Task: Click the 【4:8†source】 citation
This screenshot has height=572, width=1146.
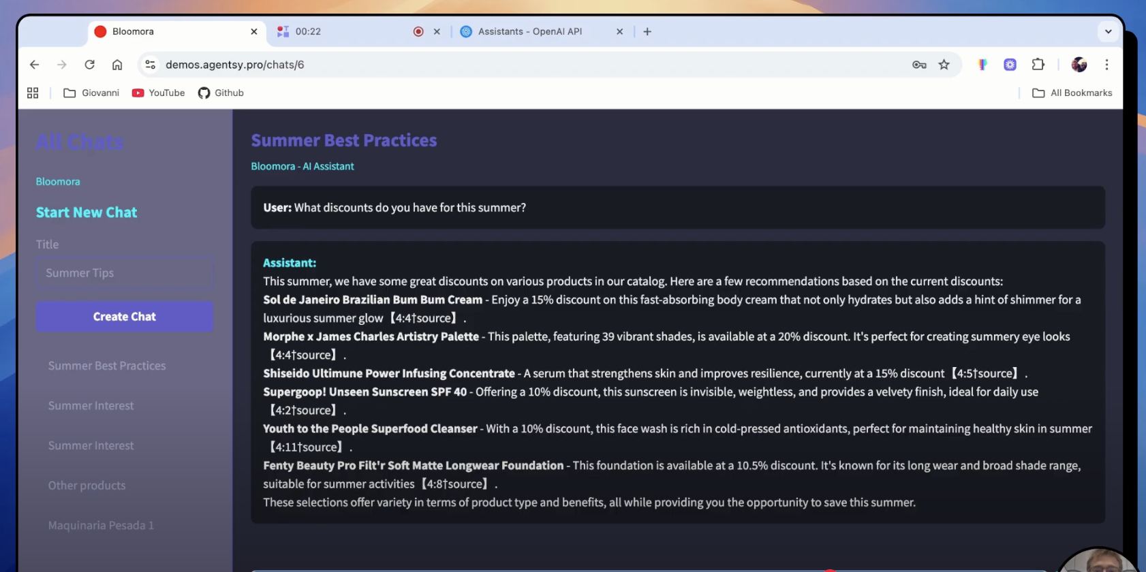Action: tap(454, 483)
